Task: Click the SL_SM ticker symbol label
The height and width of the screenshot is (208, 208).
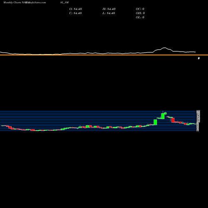Action: (x=64, y=2)
